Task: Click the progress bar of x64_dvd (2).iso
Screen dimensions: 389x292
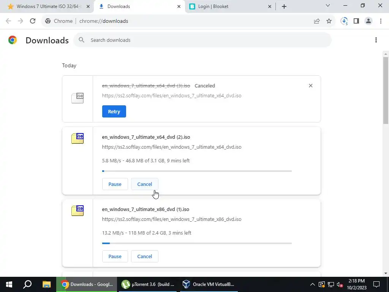Action: pos(197,171)
